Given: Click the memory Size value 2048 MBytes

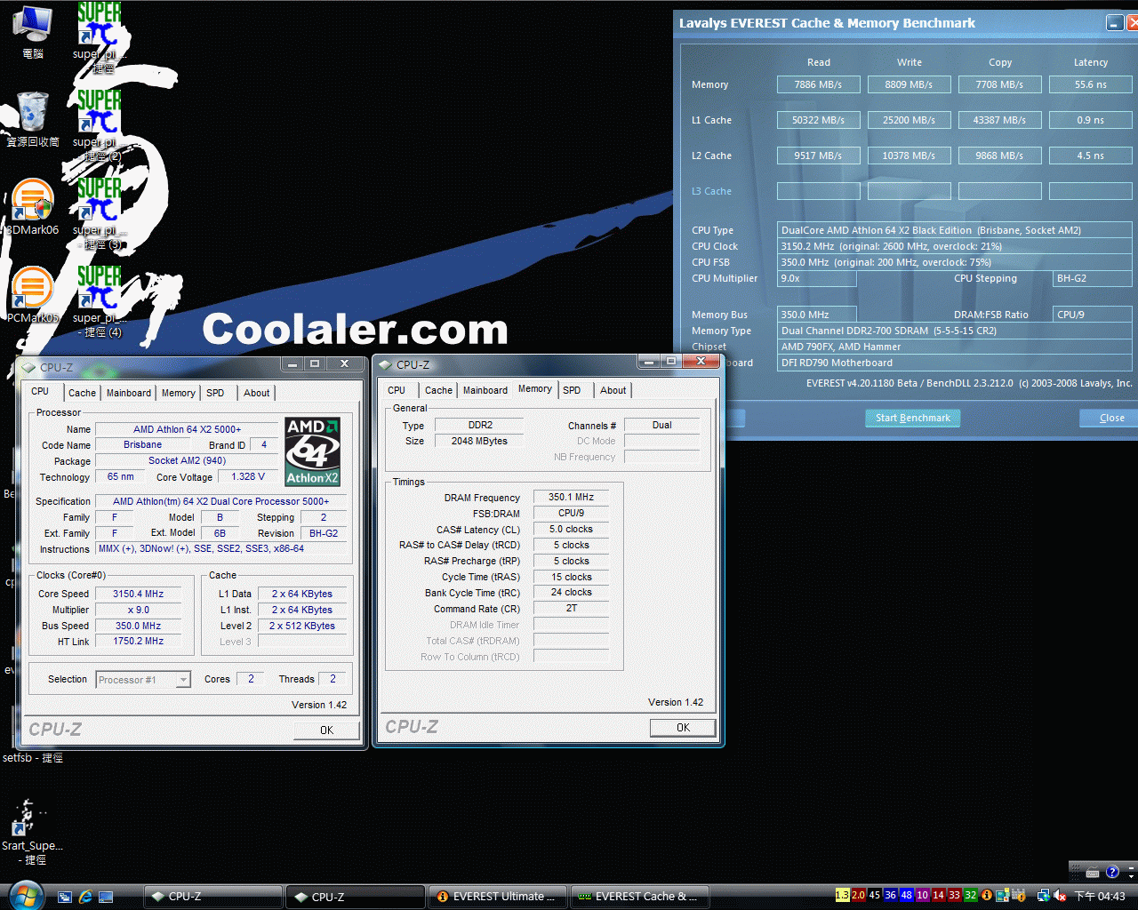Looking at the screenshot, I should click(x=480, y=441).
